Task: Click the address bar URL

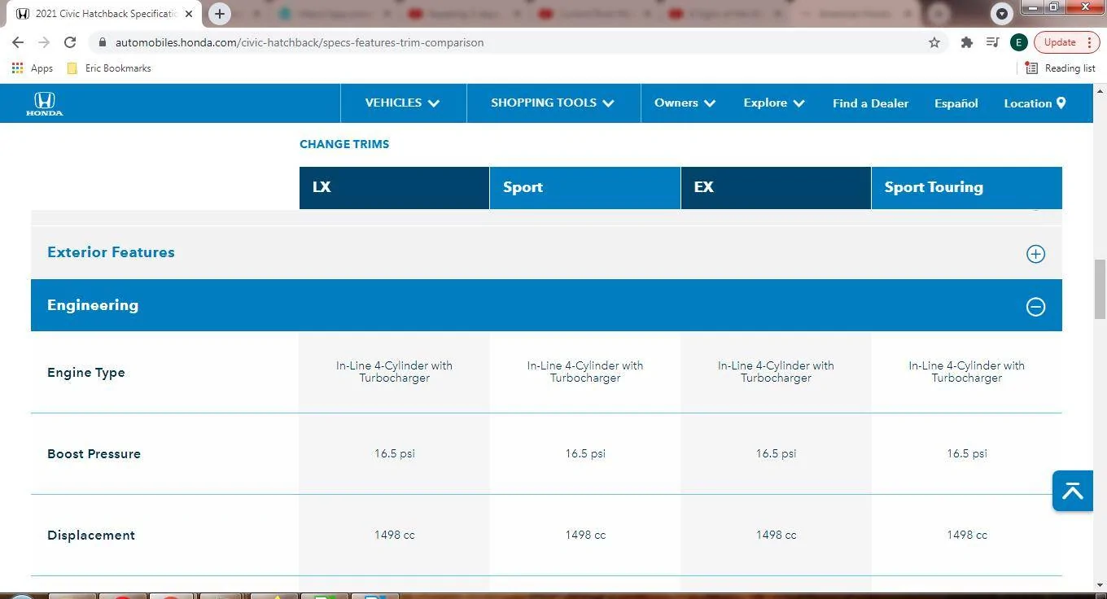Action: (x=300, y=42)
